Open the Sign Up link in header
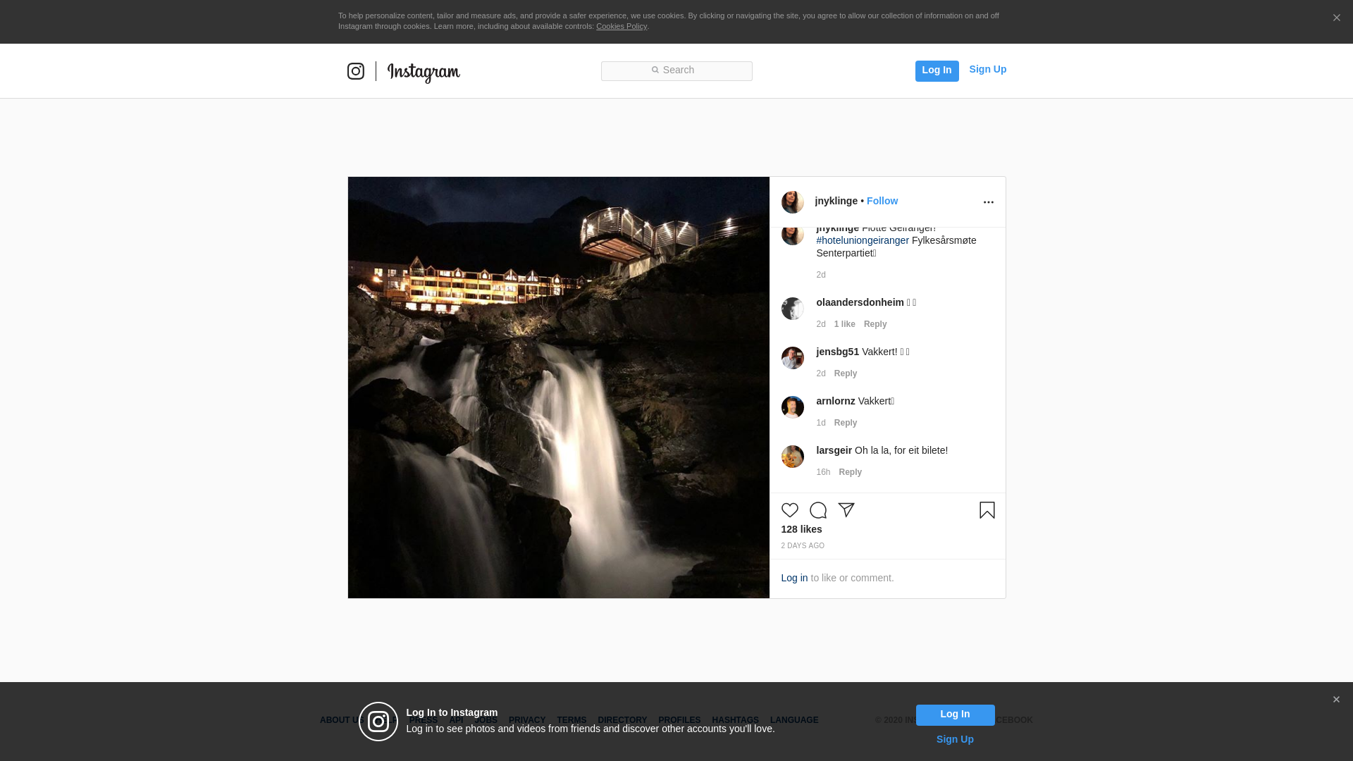 coord(987,69)
